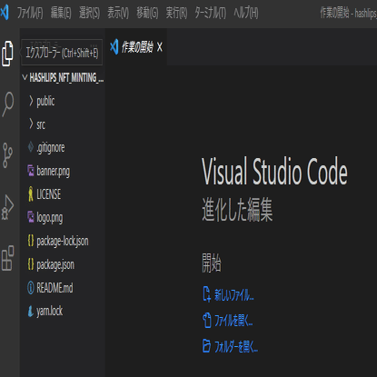This screenshot has width=377, height=377.
Task: Open the README.md file
Action: [55, 288]
